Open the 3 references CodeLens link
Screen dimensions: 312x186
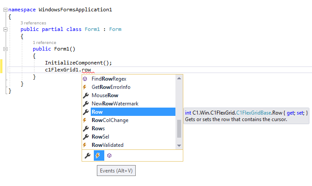33,23
